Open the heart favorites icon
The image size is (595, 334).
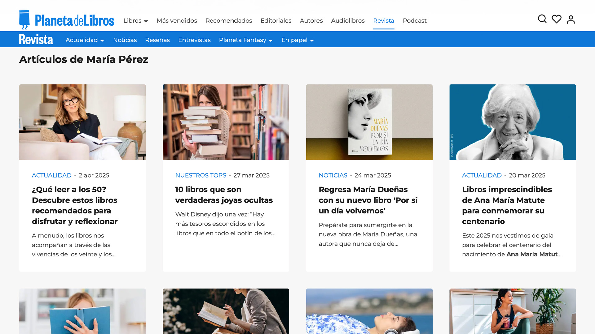coord(557,19)
